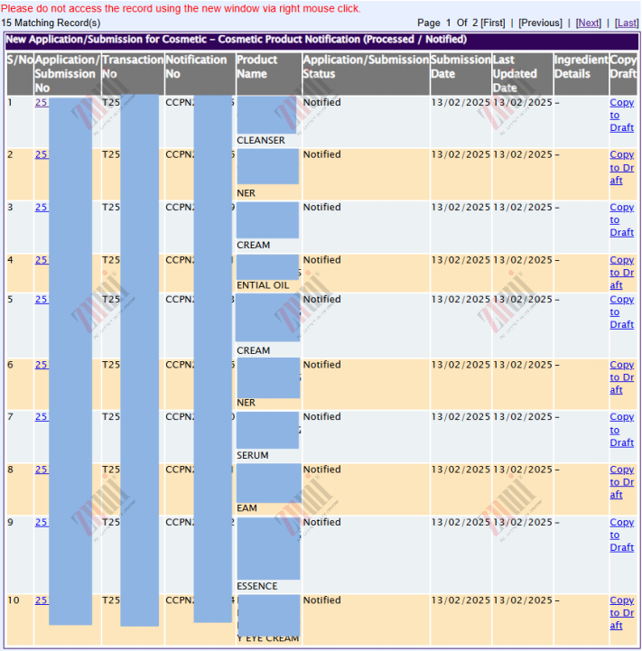This screenshot has height=651, width=642.
Task: Click Copy to Draft for row 10 EYE CREAM
Action: point(621,612)
